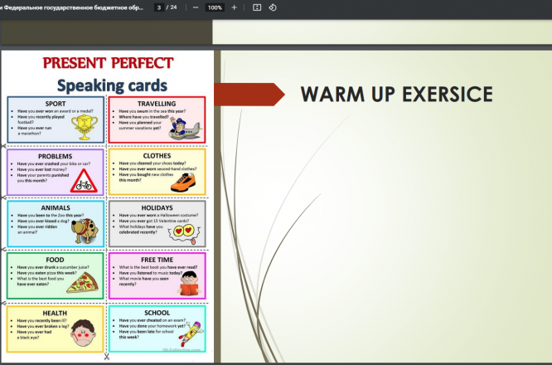Click the ANIMALS card heading
The width and height of the screenshot is (552, 365).
(x=56, y=208)
